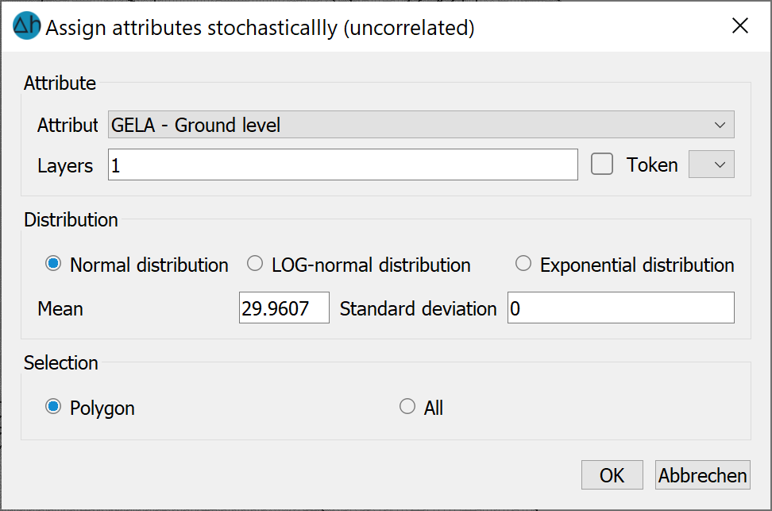Open the GELA - Ground level attribute dropdown
The width and height of the screenshot is (772, 511).
pos(421,125)
